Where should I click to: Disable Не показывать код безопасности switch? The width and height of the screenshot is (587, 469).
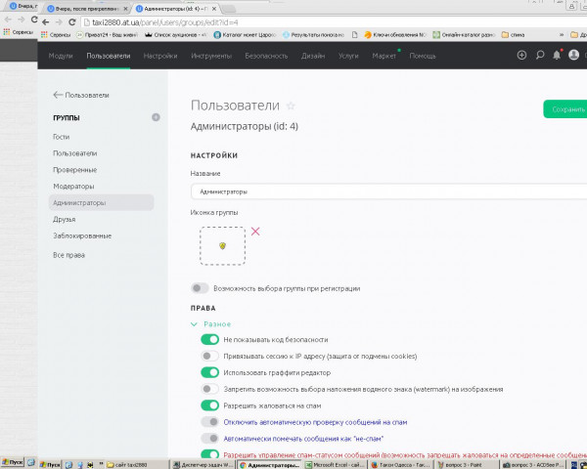(x=209, y=339)
